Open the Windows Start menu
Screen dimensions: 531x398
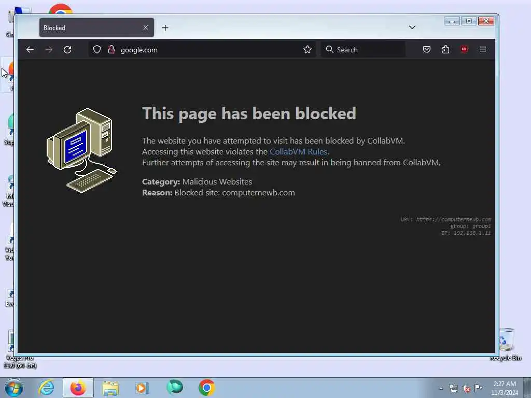coord(14,388)
